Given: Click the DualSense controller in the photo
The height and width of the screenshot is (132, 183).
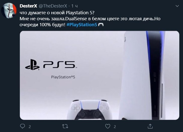Looking at the screenshot, I should pos(90,110).
